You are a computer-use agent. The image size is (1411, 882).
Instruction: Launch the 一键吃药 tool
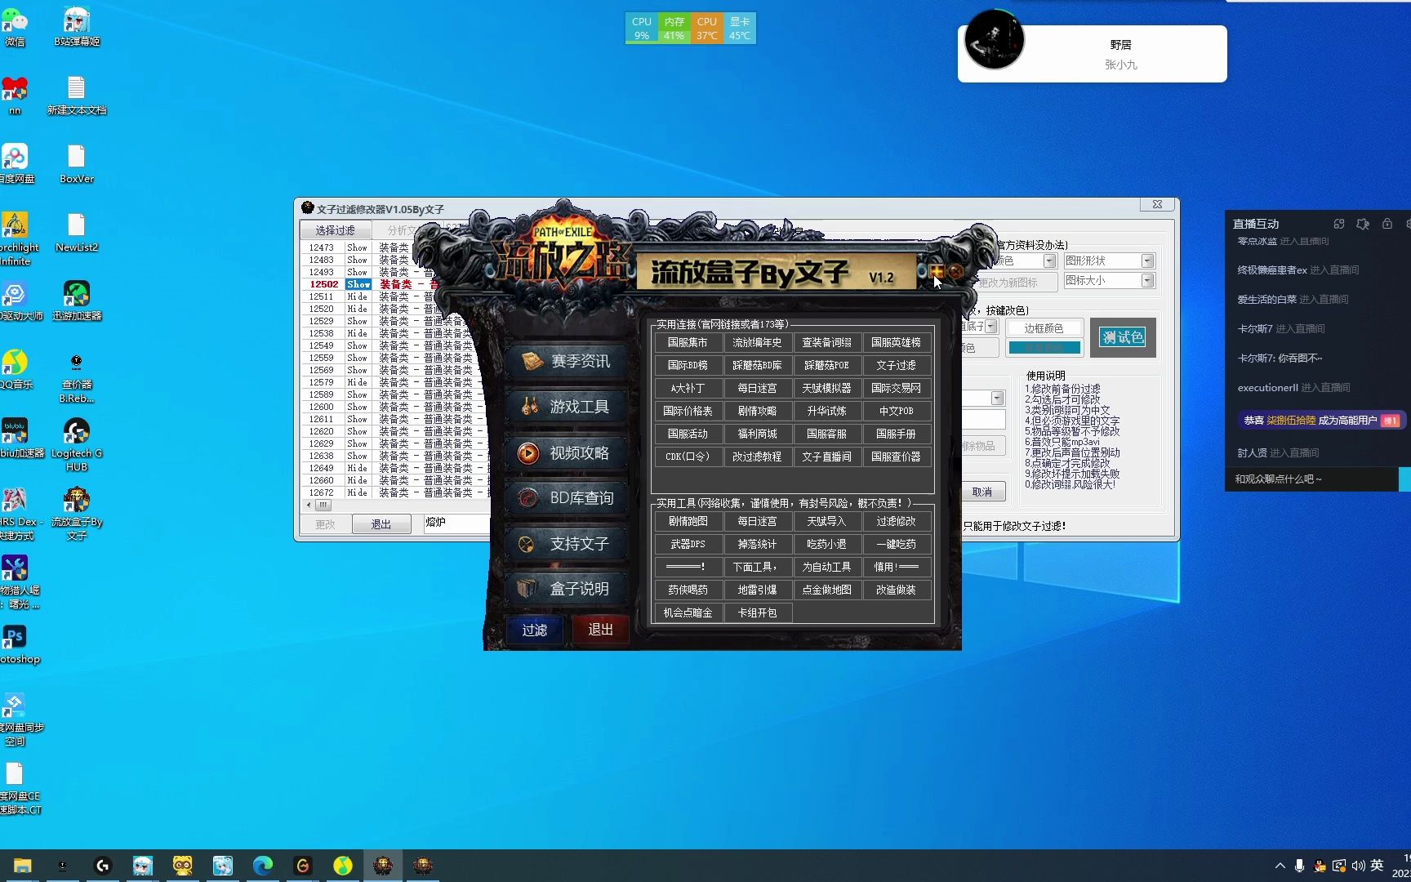tap(896, 544)
